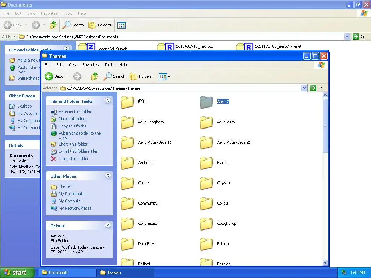371x278 pixels.
Task: Open View menu in Themes window
Action: [x=72, y=65]
